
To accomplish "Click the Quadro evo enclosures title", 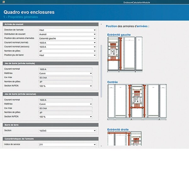I will click(x=29, y=12).
